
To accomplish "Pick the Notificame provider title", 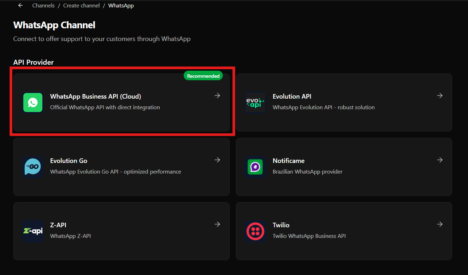I will click(289, 160).
